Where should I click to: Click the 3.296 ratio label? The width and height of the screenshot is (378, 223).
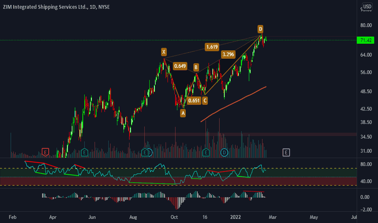click(x=228, y=54)
